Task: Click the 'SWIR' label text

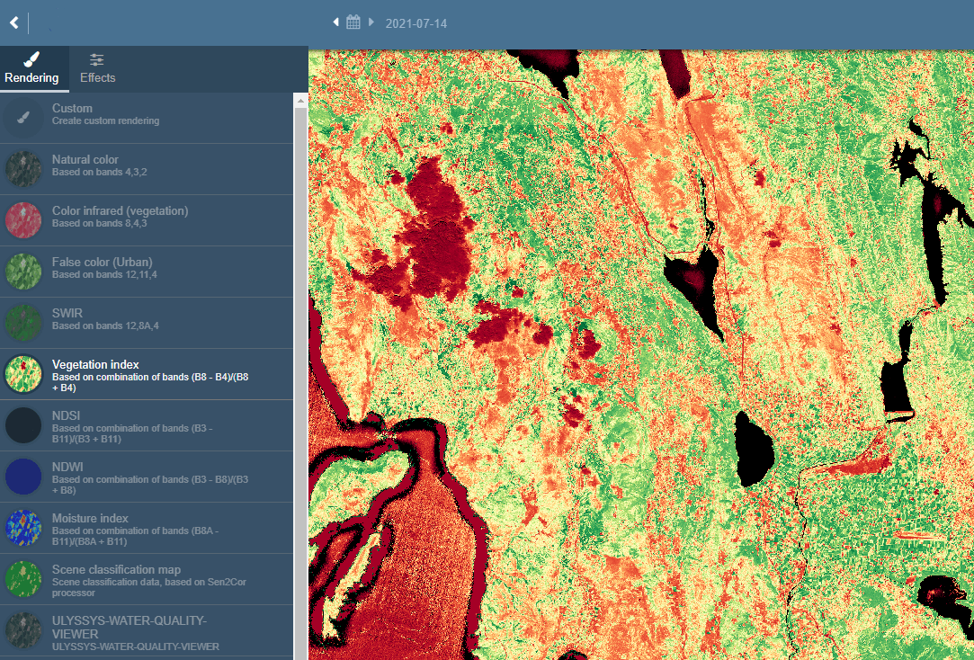Action: pyautogui.click(x=67, y=313)
